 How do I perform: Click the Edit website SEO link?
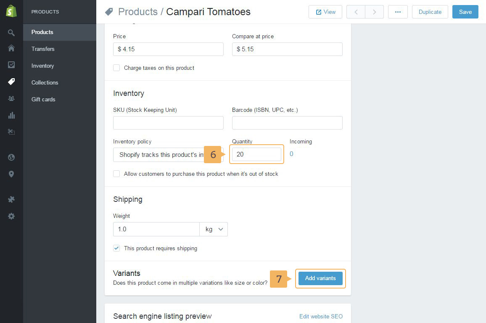click(x=321, y=316)
